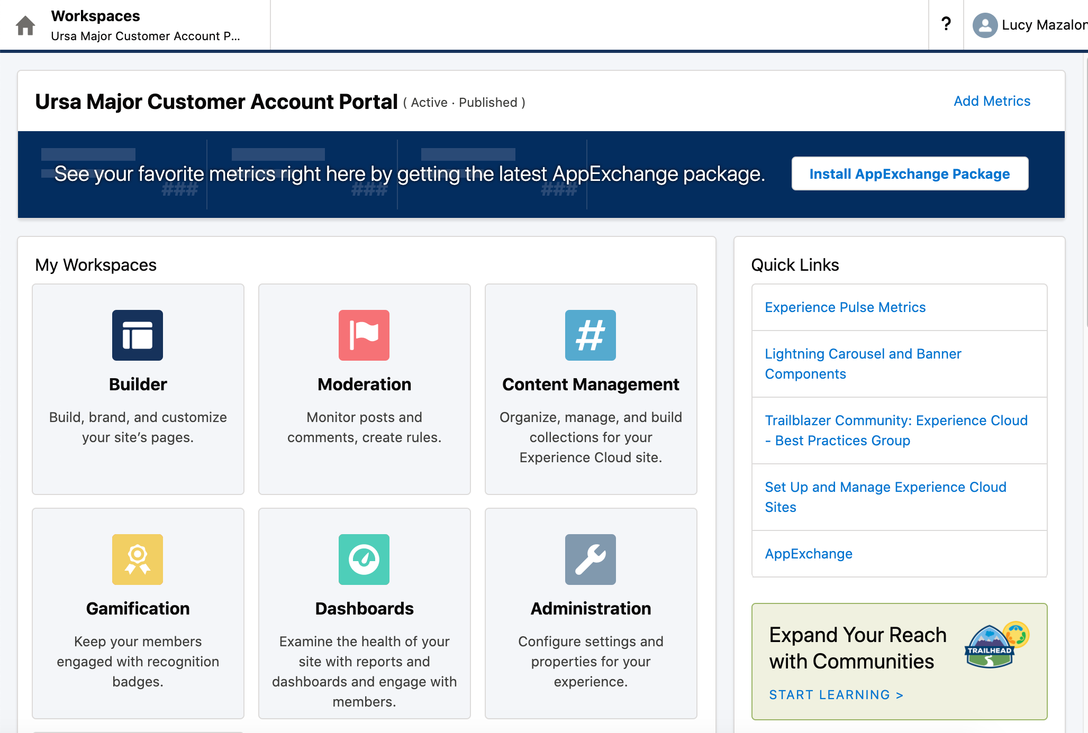This screenshot has width=1088, height=733.
Task: Select the Dashboards gauge icon
Action: 364,560
